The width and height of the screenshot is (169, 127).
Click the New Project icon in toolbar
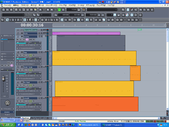pyautogui.click(x=4, y=10)
